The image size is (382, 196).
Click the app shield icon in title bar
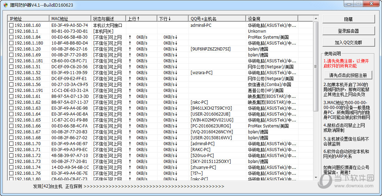[x=5, y=5]
